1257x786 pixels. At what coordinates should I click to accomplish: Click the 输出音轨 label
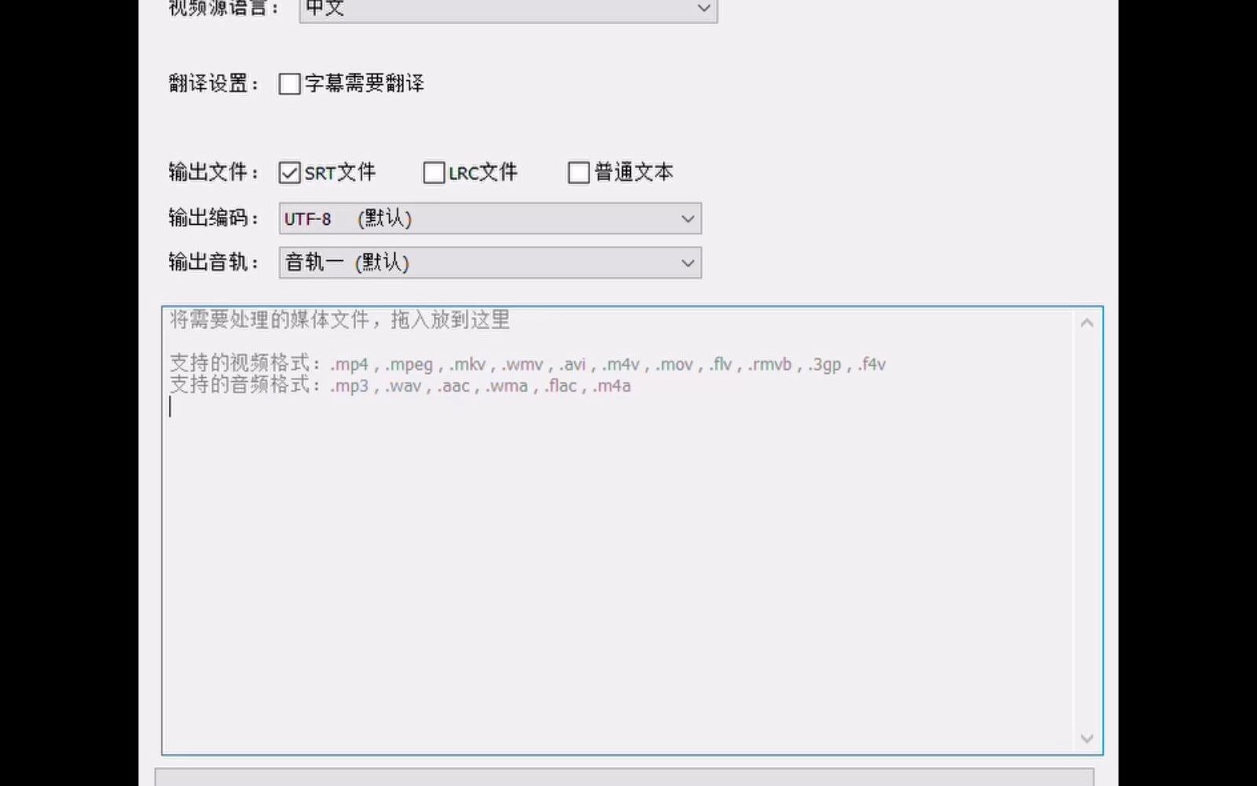[214, 262]
